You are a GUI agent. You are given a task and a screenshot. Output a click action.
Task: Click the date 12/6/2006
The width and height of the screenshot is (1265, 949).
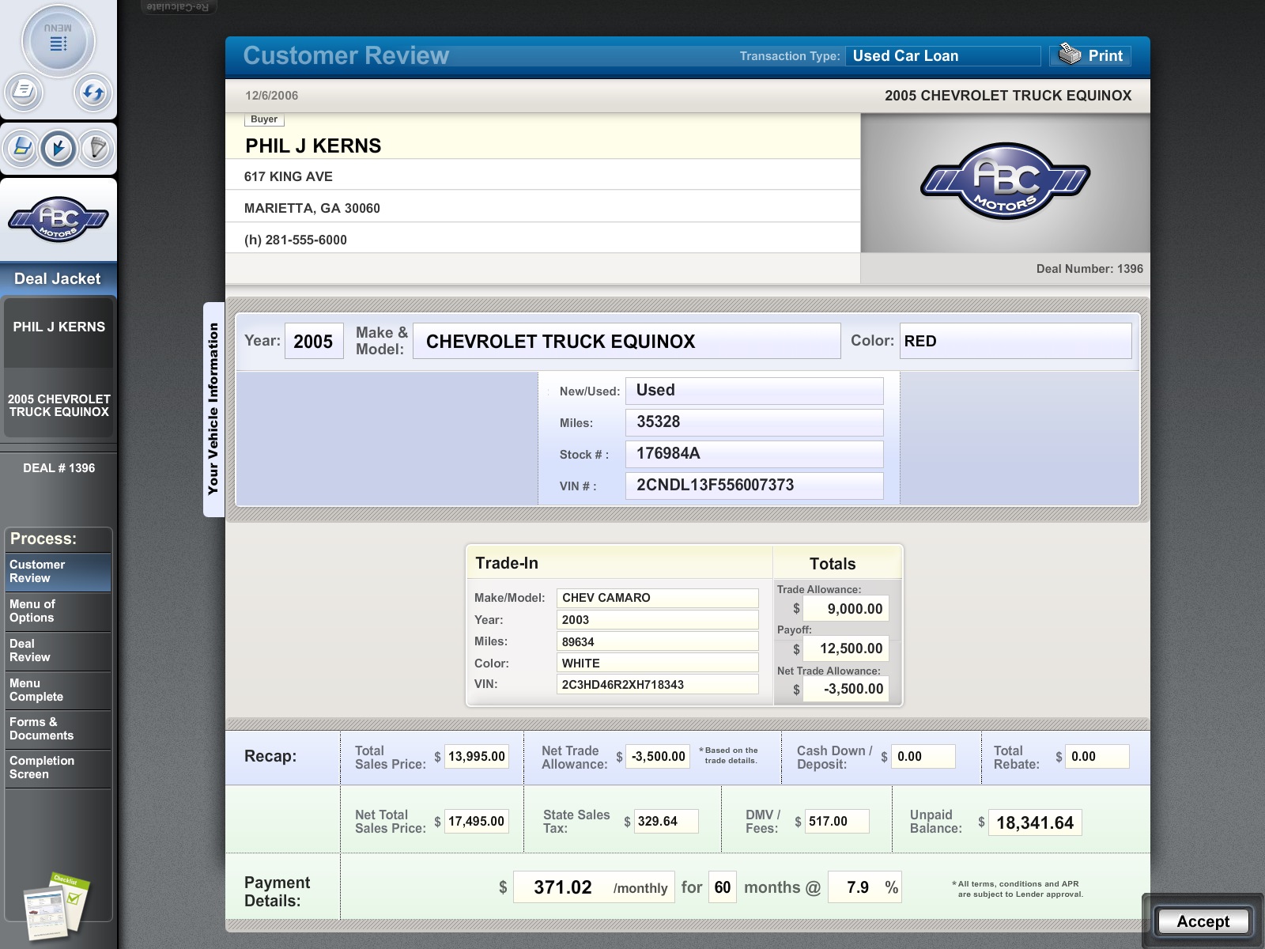coord(271,96)
